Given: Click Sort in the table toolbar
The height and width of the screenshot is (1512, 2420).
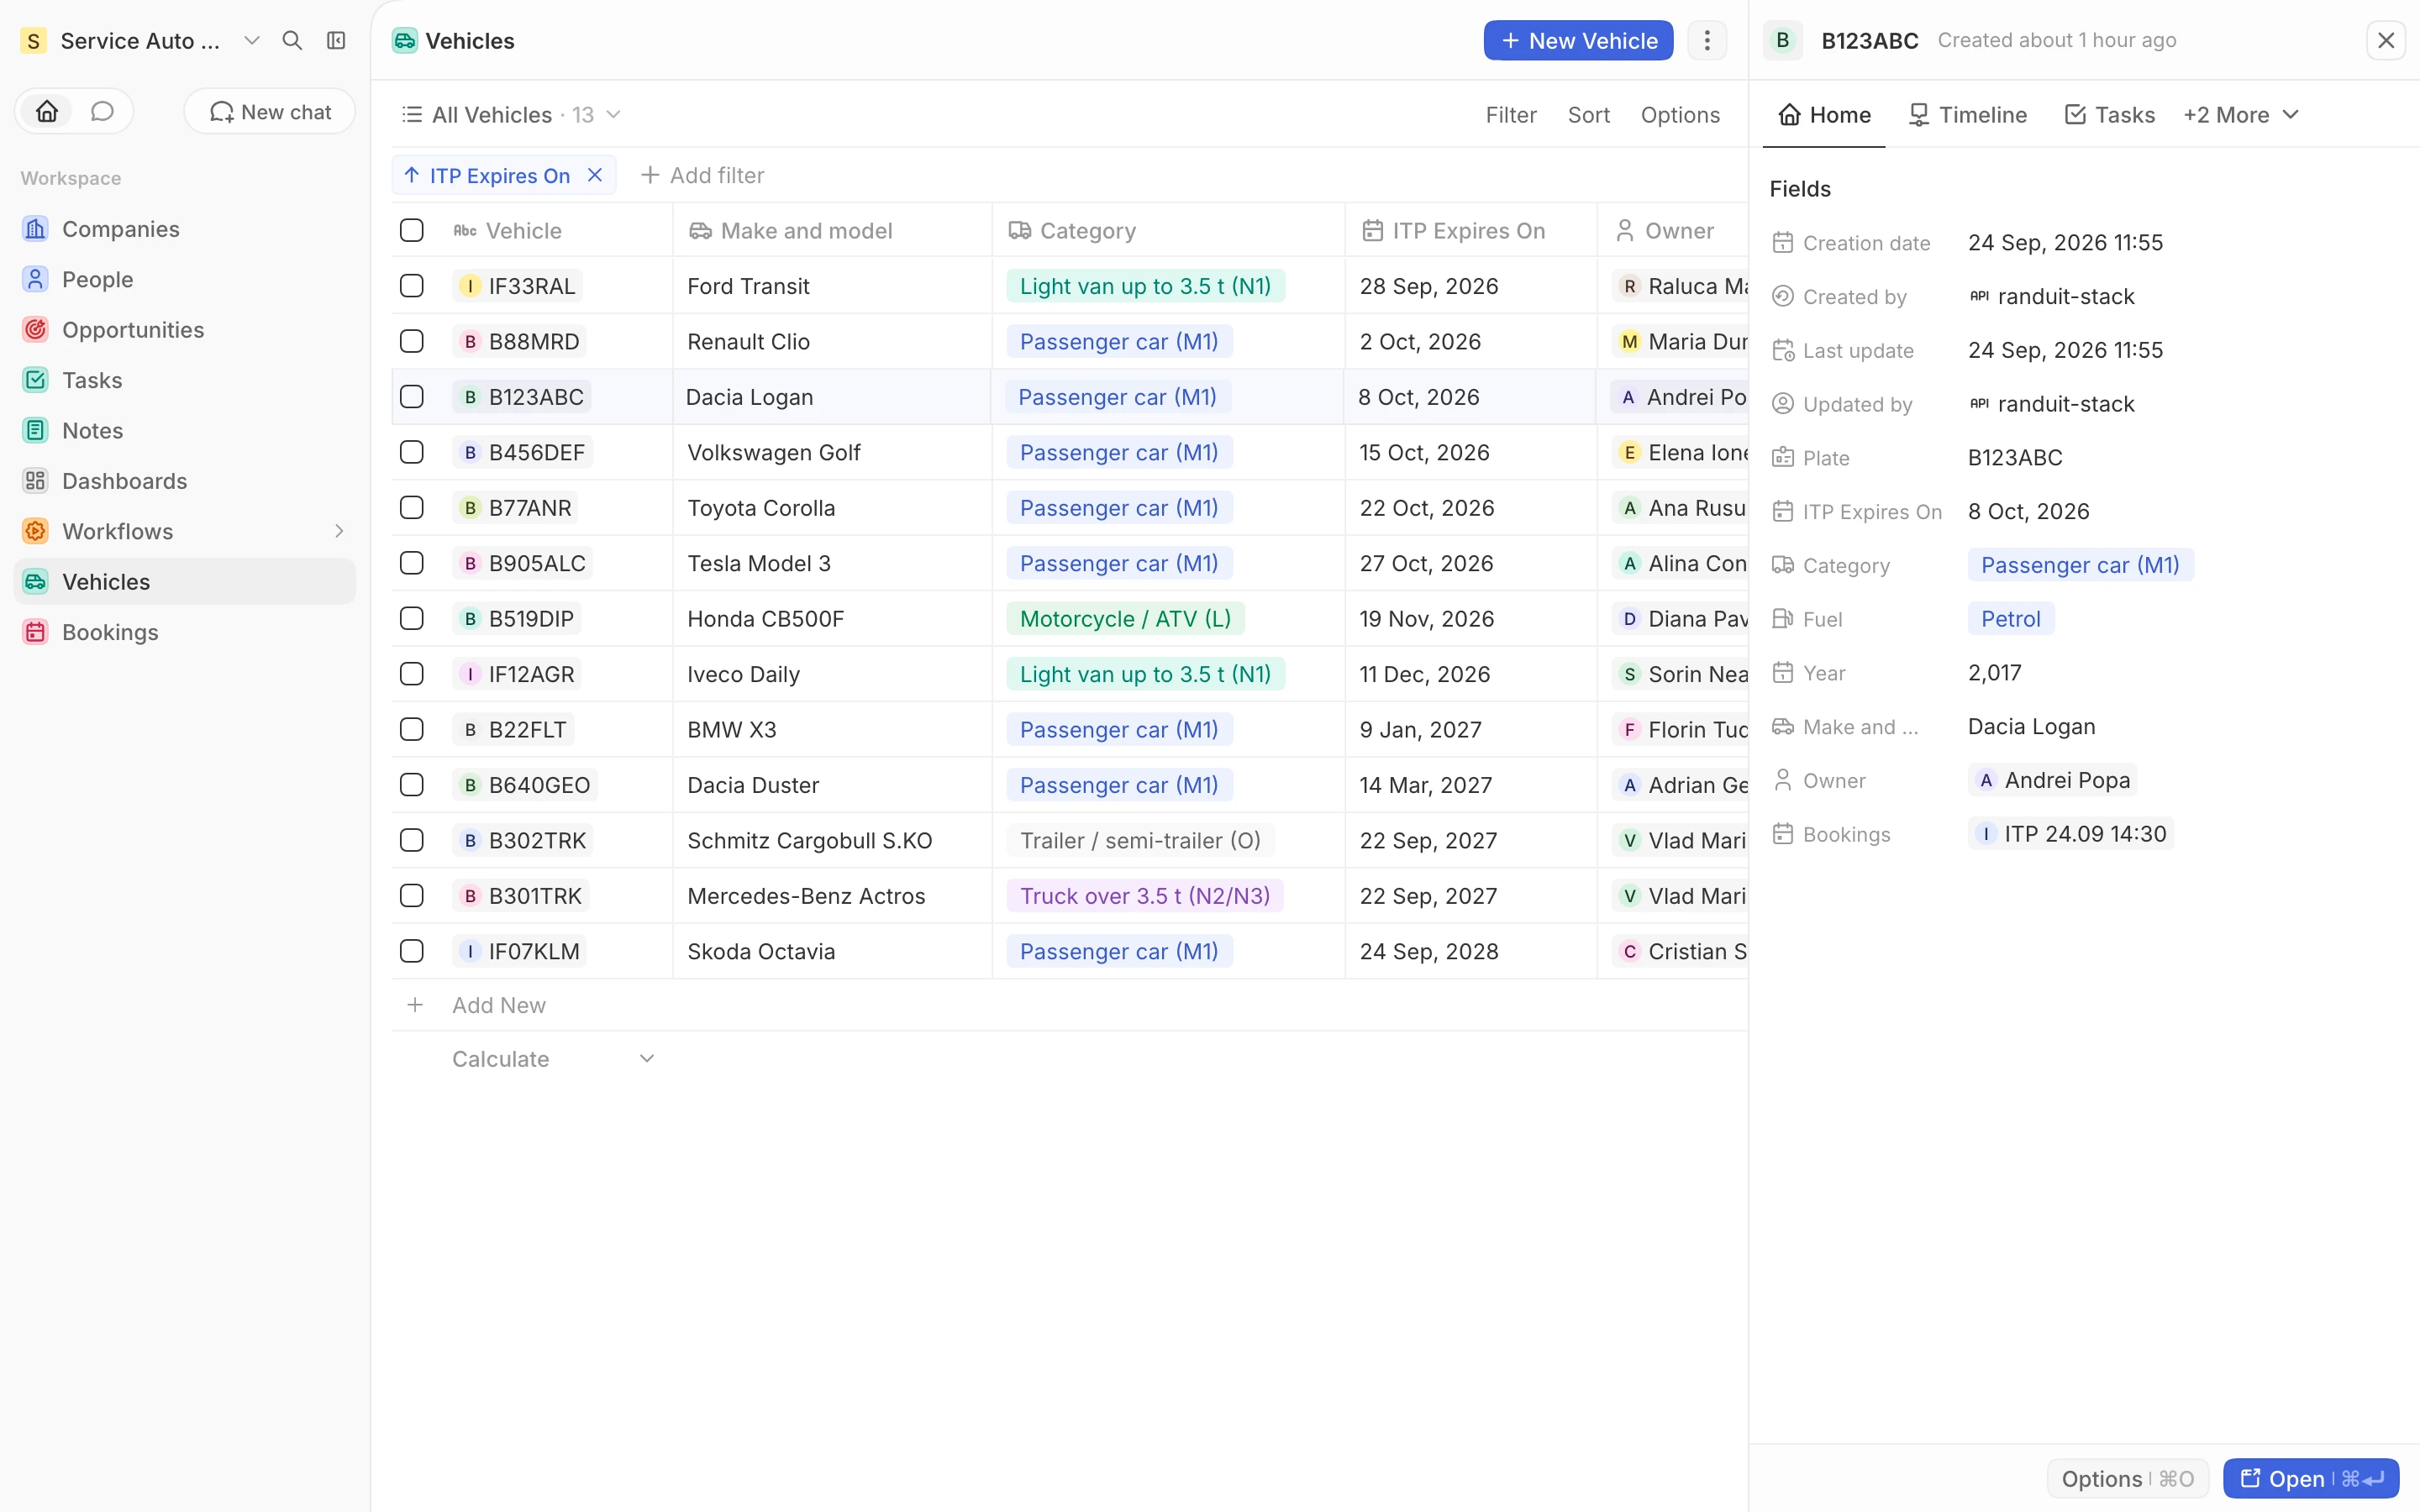Looking at the screenshot, I should (1588, 115).
